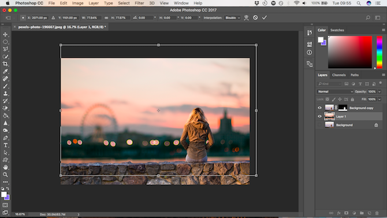387x218 pixels.
Task: Filter layers by pixel layer icon
Action: tap(347, 84)
